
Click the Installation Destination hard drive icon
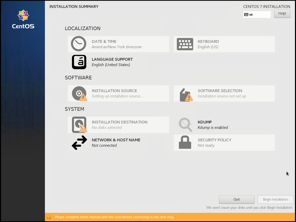pos(79,125)
